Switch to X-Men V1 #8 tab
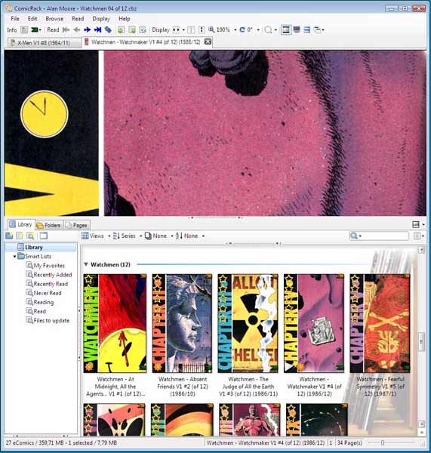This screenshot has height=453, width=431. (x=44, y=43)
